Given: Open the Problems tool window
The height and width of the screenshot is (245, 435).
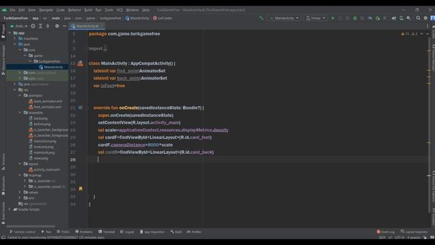Looking at the screenshot, I should (84, 231).
